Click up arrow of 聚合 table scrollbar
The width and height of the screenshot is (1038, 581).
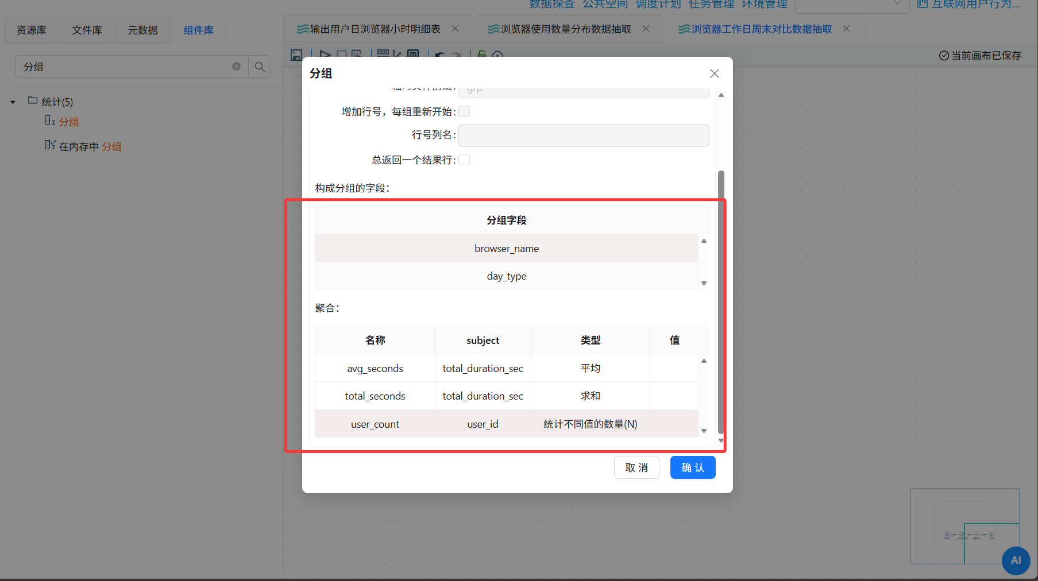704,361
